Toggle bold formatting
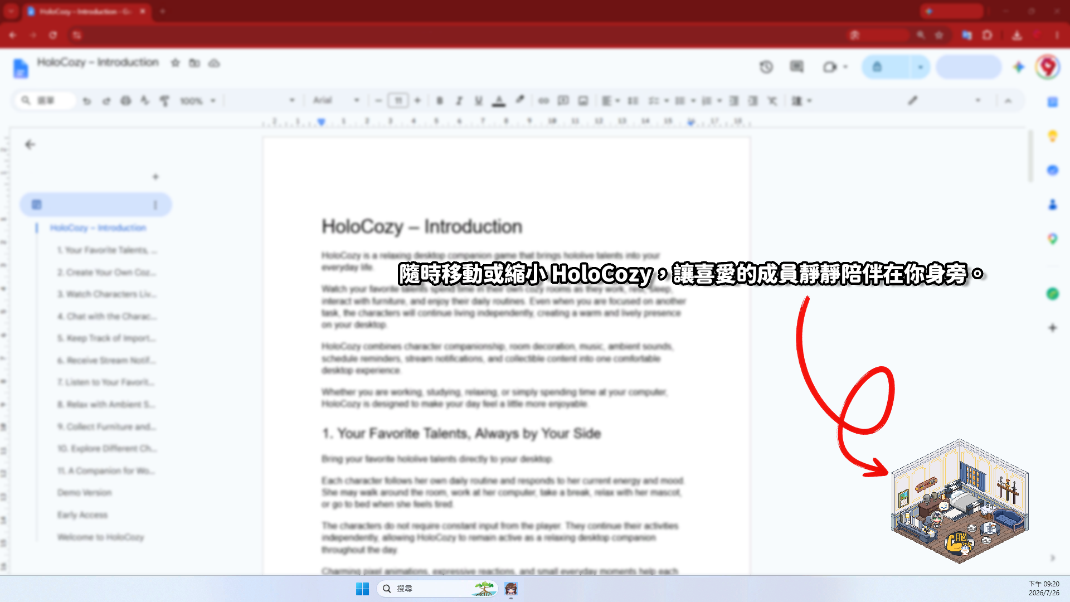Image resolution: width=1070 pixels, height=602 pixels. pos(440,101)
